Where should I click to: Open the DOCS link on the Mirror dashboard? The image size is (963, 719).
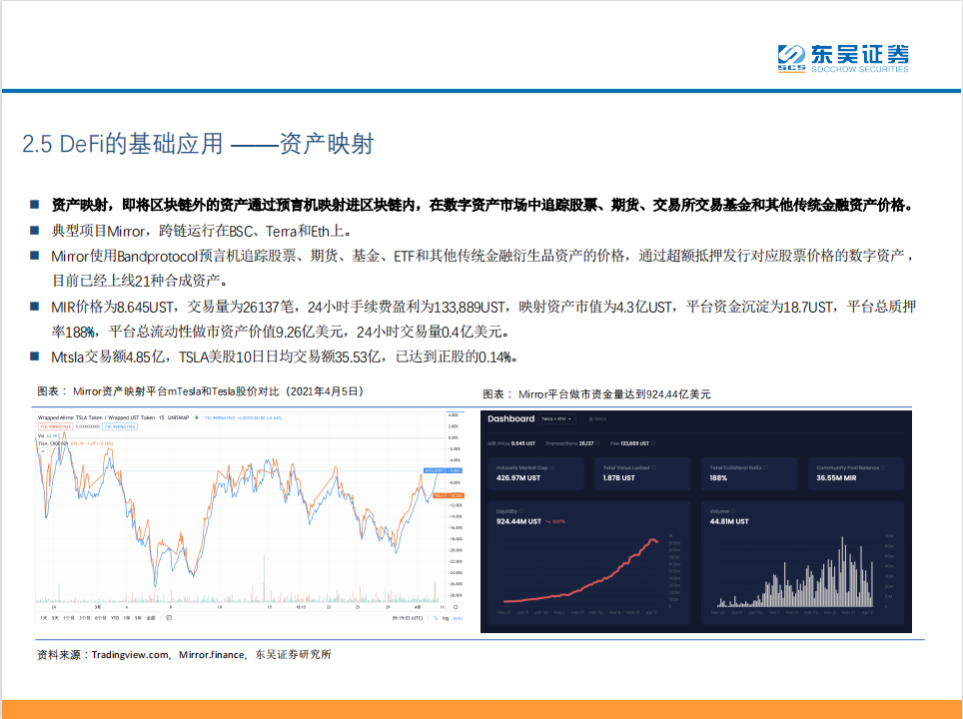pos(598,419)
